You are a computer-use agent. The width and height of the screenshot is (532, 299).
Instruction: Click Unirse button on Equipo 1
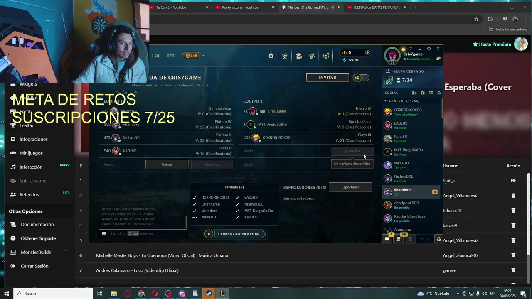(x=167, y=164)
